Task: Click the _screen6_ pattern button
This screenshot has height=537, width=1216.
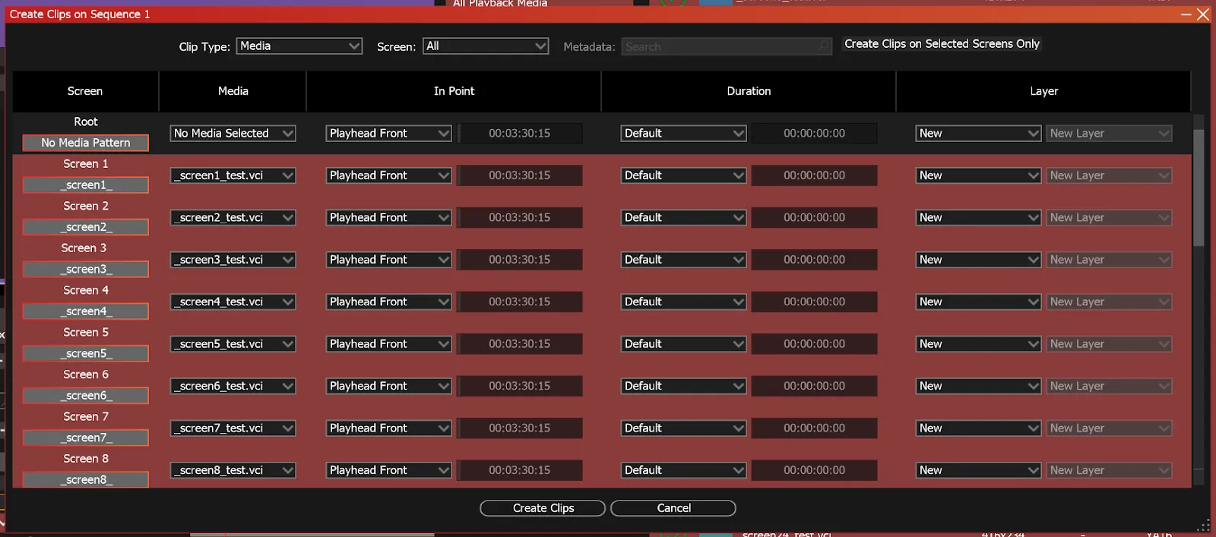Action: 85,396
